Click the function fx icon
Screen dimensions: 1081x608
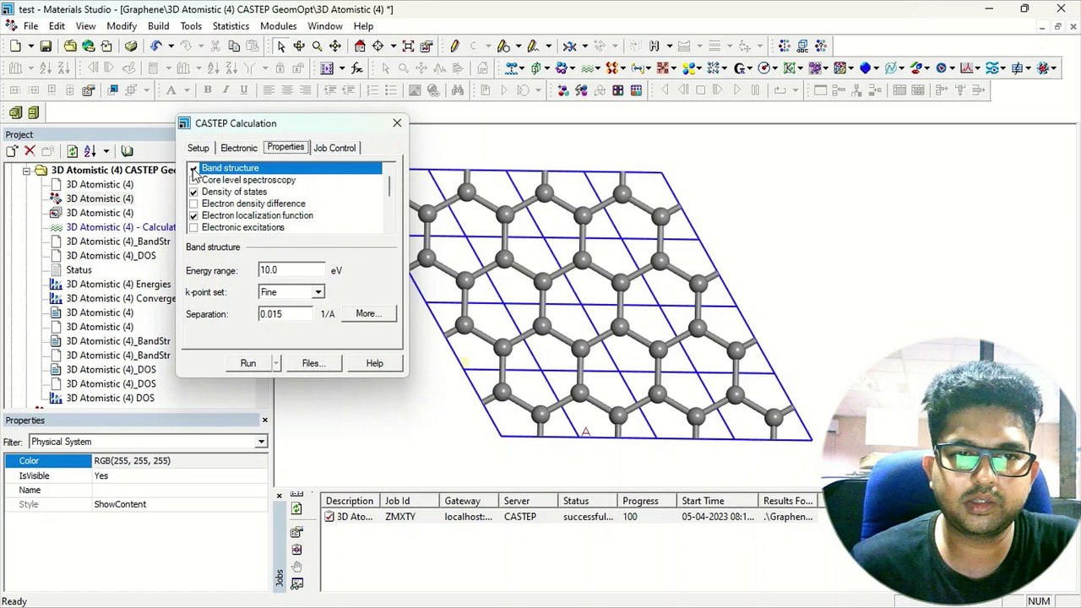pyautogui.click(x=356, y=68)
